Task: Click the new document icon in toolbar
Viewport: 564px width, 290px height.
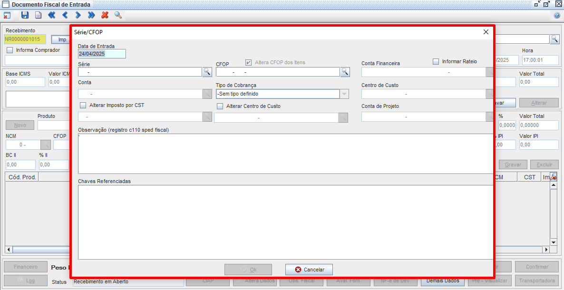Action: click(38, 15)
